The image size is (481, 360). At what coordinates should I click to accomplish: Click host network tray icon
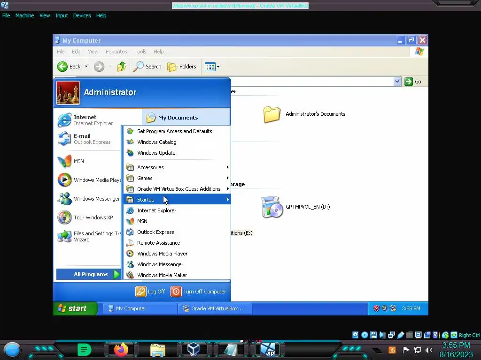click(418, 350)
